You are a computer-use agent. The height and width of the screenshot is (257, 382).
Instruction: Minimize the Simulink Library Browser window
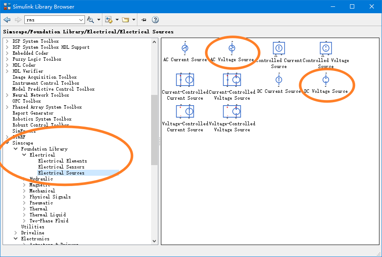pyautogui.click(x=333, y=6)
